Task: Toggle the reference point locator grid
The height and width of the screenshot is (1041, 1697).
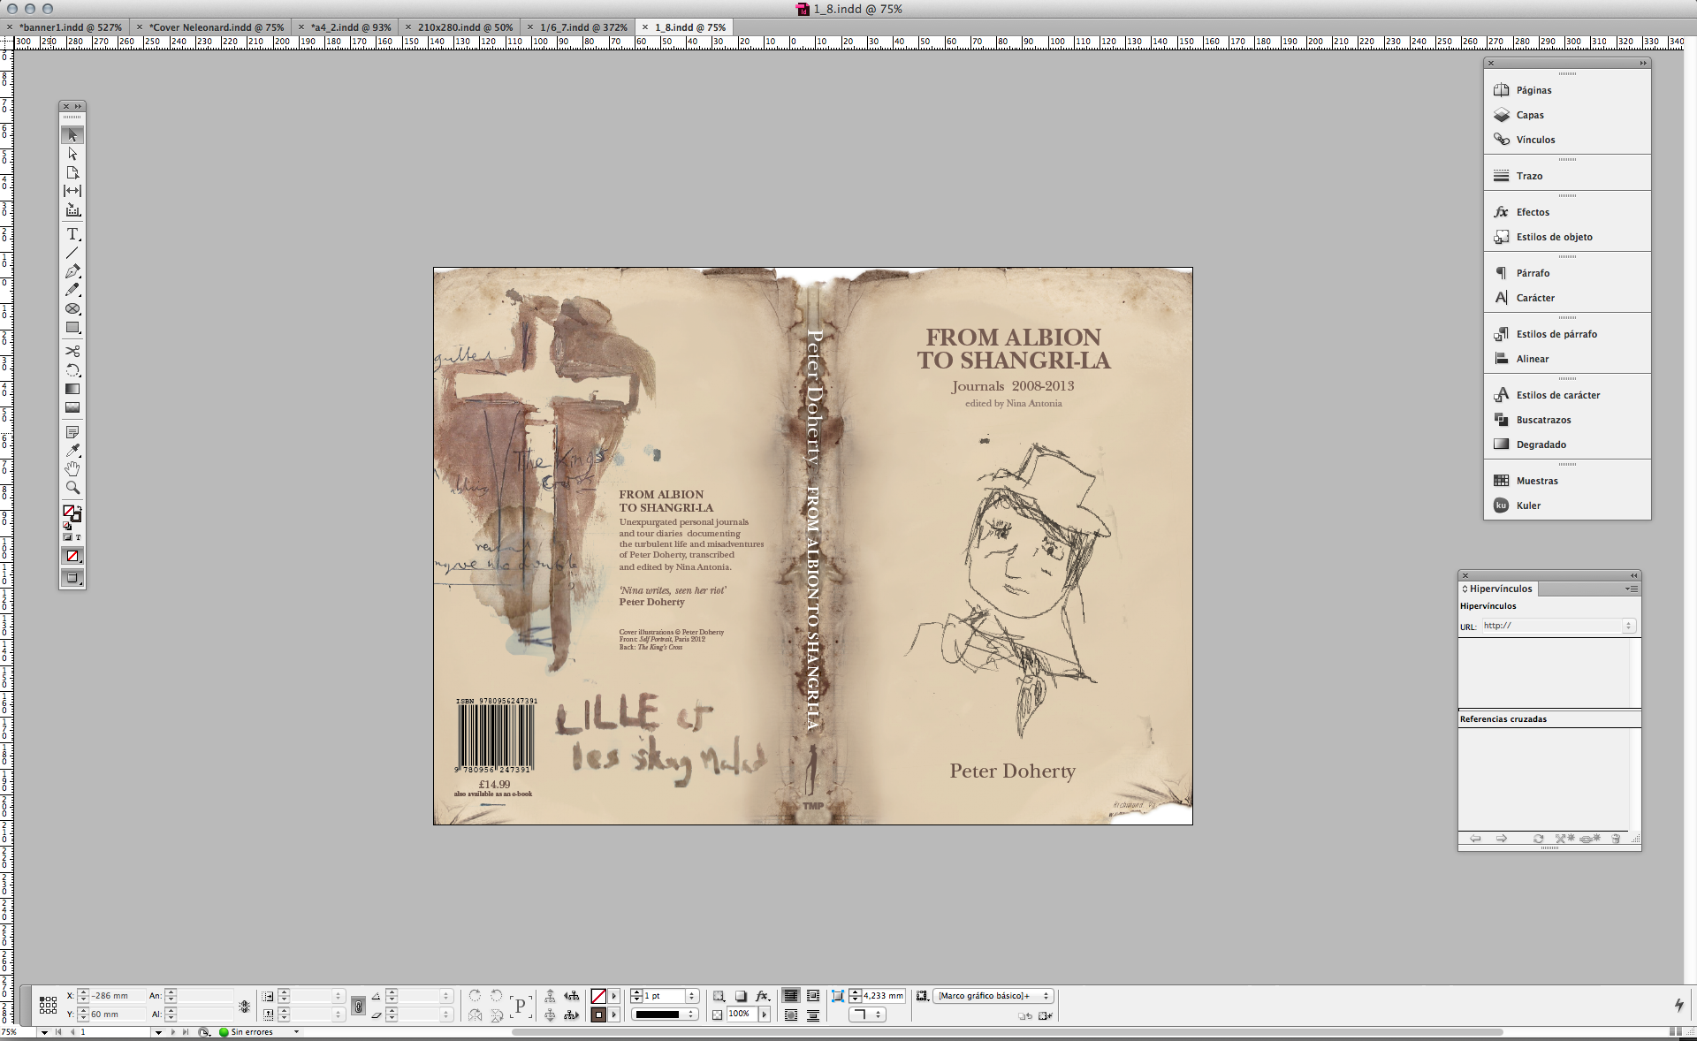Action: pyautogui.click(x=49, y=1005)
